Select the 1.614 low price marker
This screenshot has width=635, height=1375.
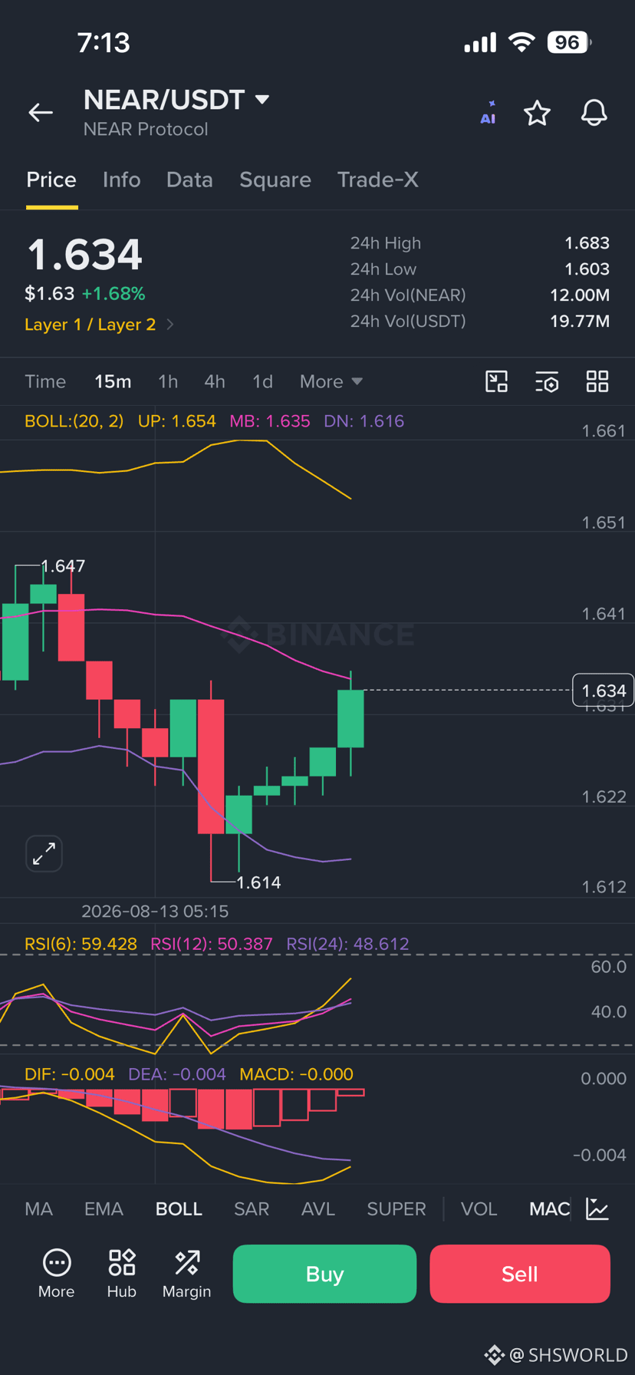coord(258,882)
